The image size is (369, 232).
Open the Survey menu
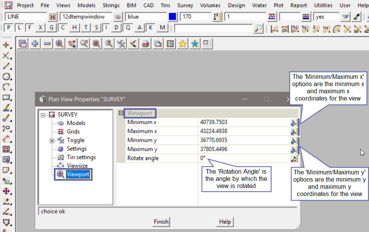tap(185, 5)
